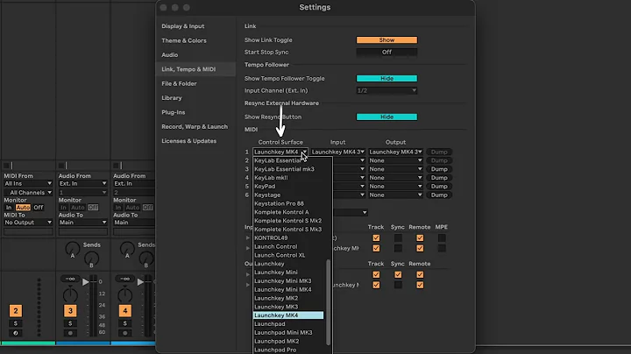The width and height of the screenshot is (631, 354).
Task: Open Input Channel (Ext. In) 1/2 dropdown
Action: point(386,90)
